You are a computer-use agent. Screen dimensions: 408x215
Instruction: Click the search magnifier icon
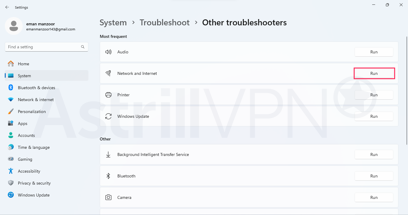[x=83, y=47]
